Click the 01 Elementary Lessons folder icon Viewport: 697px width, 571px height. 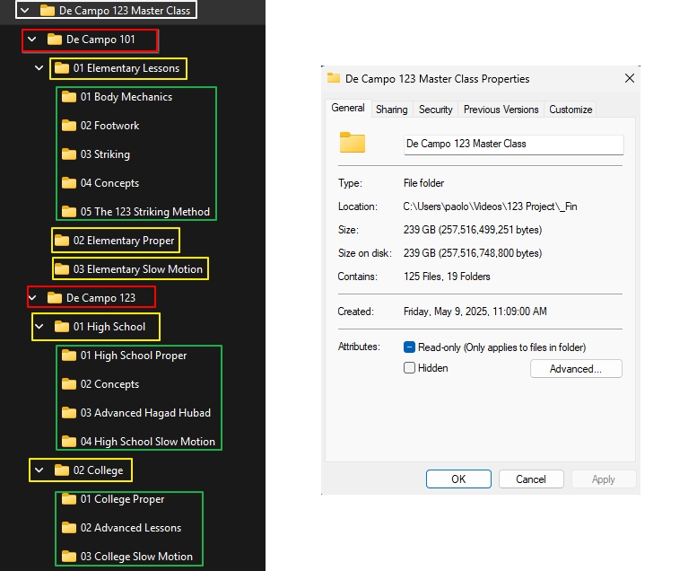coord(61,68)
